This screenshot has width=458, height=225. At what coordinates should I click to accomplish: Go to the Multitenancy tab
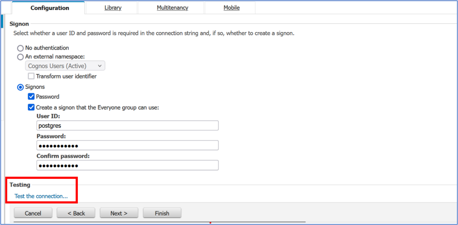tap(172, 8)
